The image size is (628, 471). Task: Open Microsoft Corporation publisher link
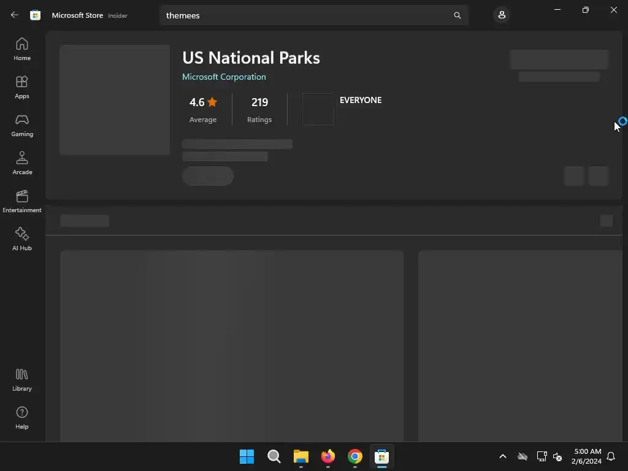coord(224,77)
